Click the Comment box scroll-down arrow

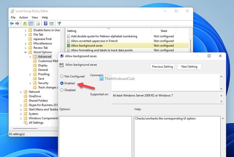point(221,89)
